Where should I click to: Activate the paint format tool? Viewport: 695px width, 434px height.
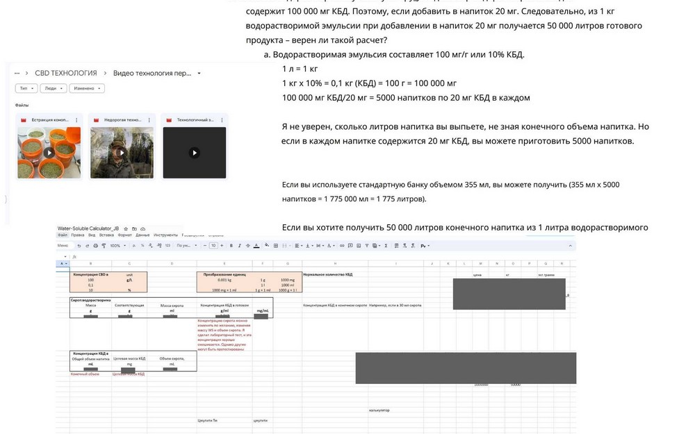click(x=104, y=246)
